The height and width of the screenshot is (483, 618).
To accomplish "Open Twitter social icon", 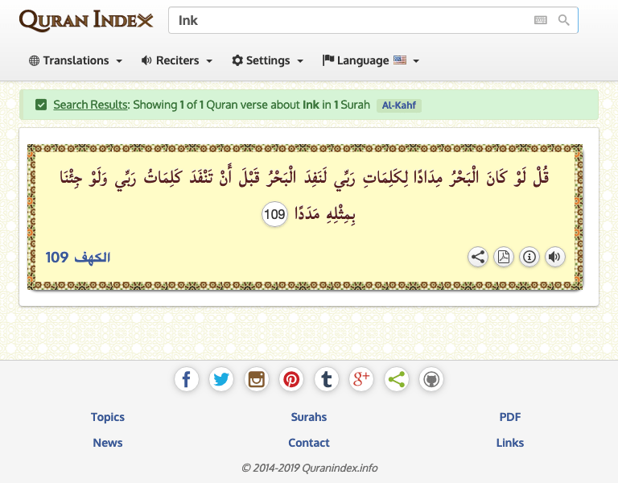I will tap(221, 379).
